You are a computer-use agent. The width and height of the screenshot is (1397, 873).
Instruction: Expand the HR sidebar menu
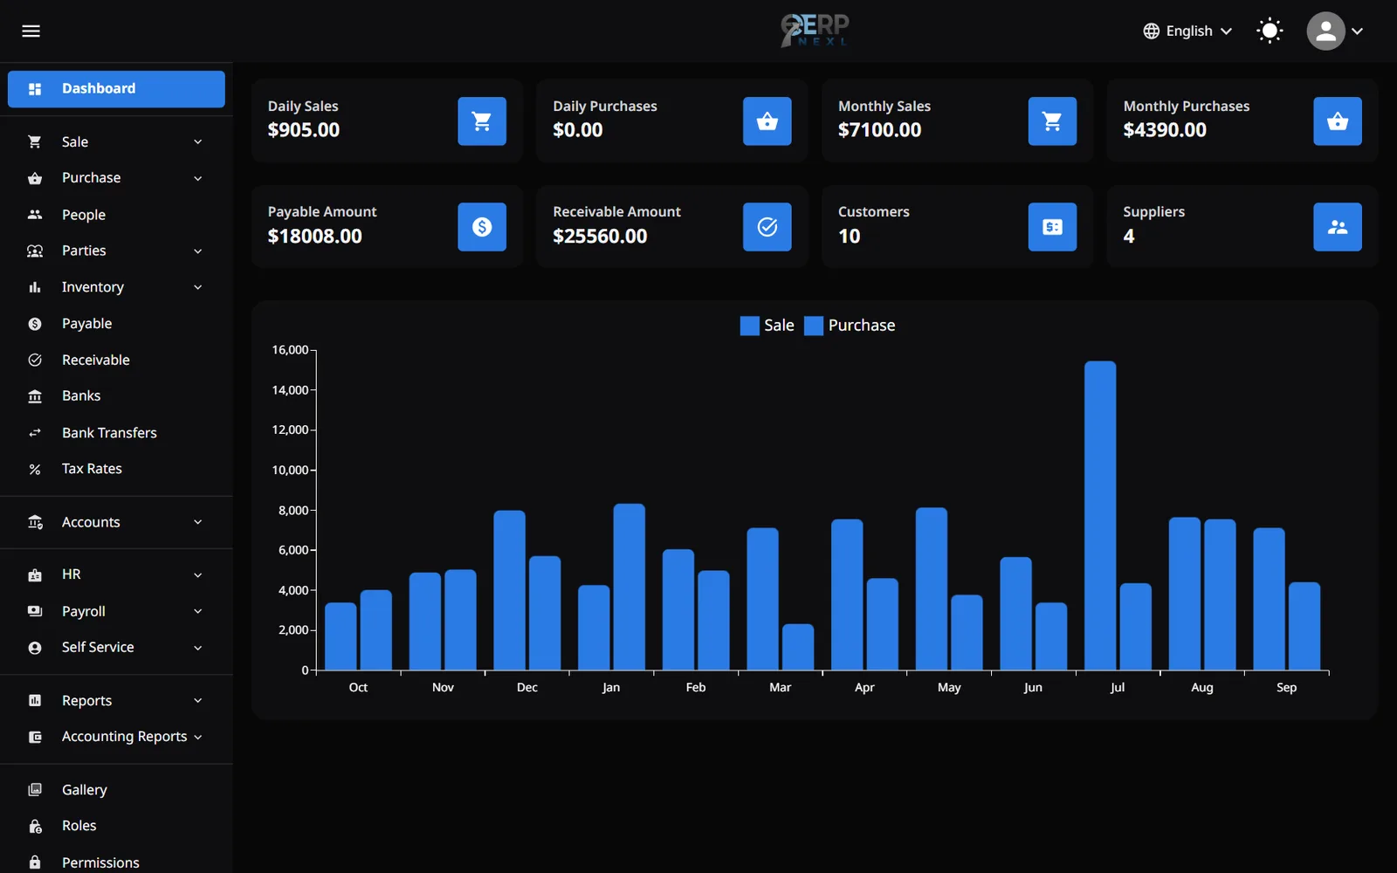(116, 574)
